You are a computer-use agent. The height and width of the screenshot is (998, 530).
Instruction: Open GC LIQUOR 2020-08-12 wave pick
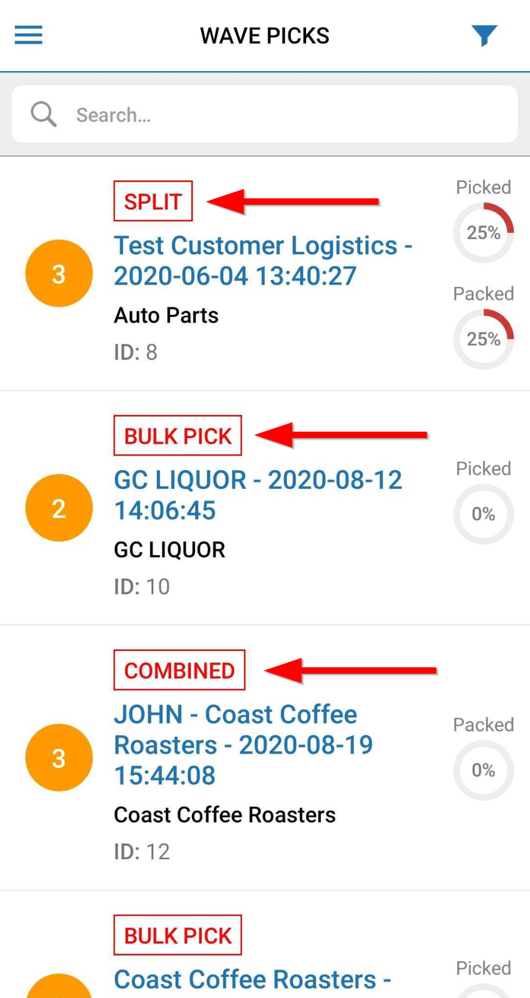(258, 495)
